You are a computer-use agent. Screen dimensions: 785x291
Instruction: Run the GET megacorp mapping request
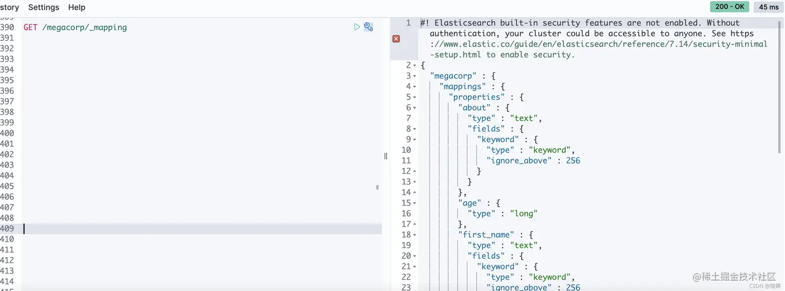(x=357, y=27)
